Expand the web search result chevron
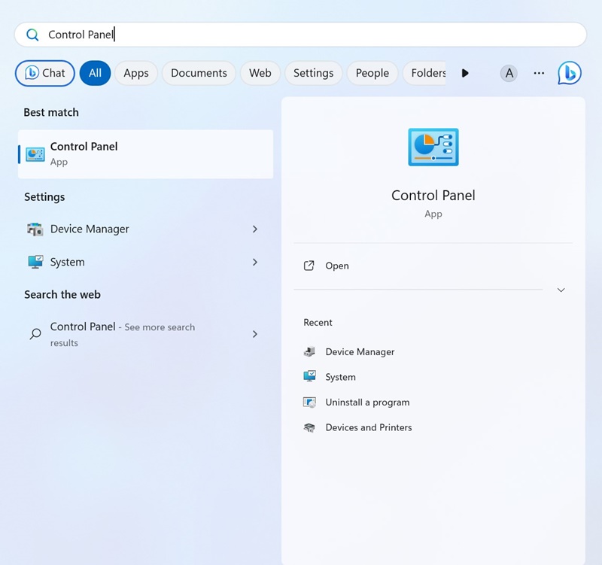This screenshot has height=565, width=602. pyautogui.click(x=254, y=334)
